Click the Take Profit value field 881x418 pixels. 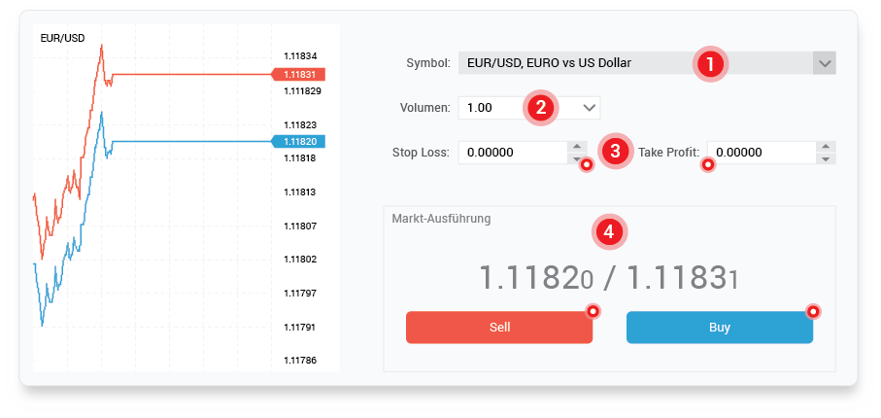762,153
